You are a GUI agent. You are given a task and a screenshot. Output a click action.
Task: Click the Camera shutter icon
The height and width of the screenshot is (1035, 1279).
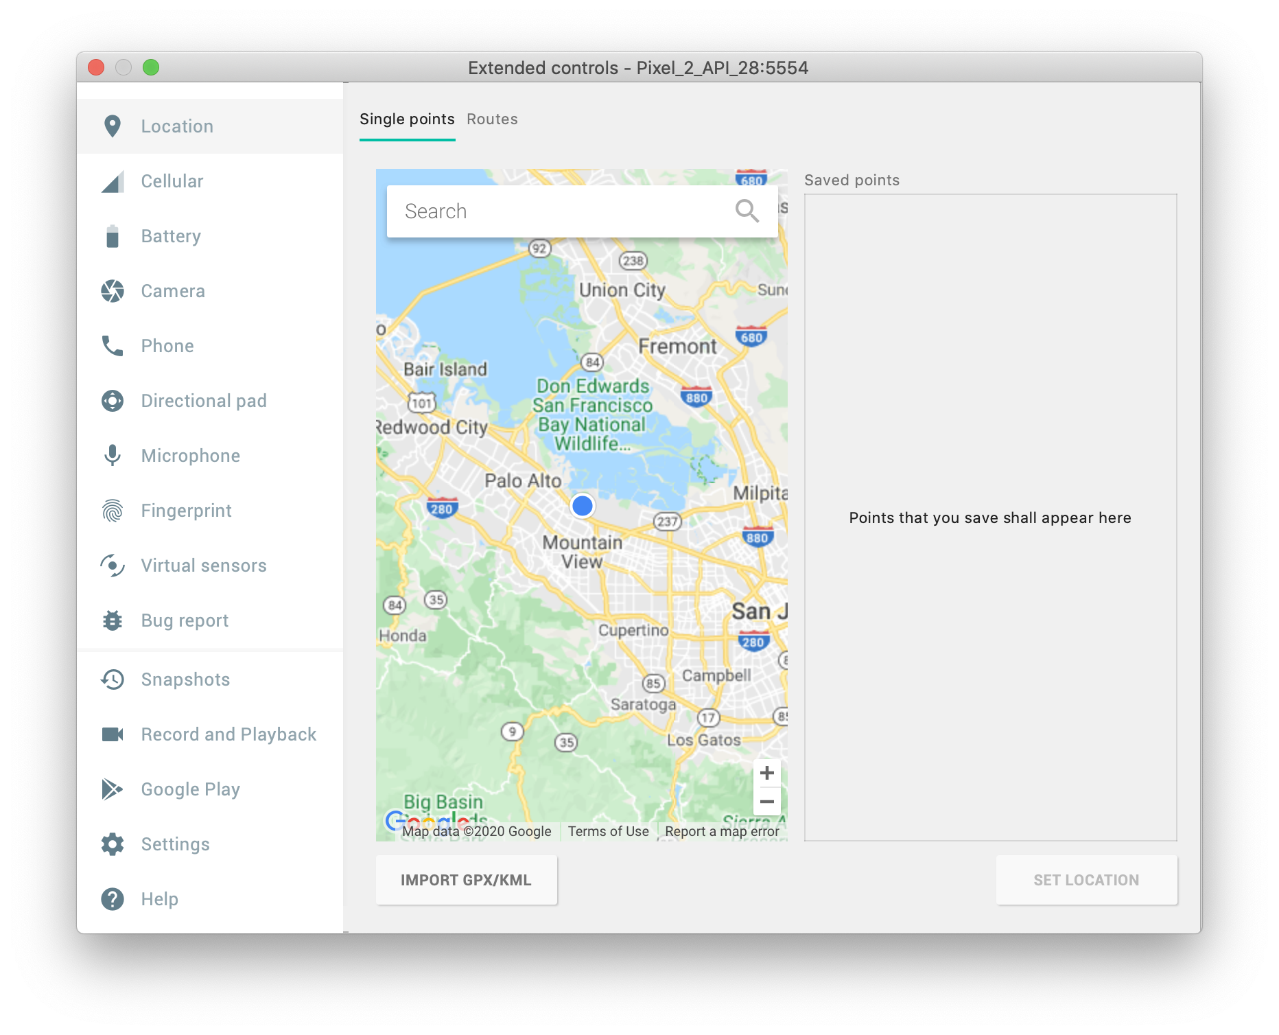tap(113, 291)
